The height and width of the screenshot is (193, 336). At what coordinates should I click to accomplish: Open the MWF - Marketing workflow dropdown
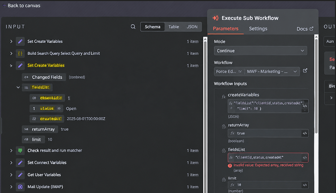[x=272, y=71]
